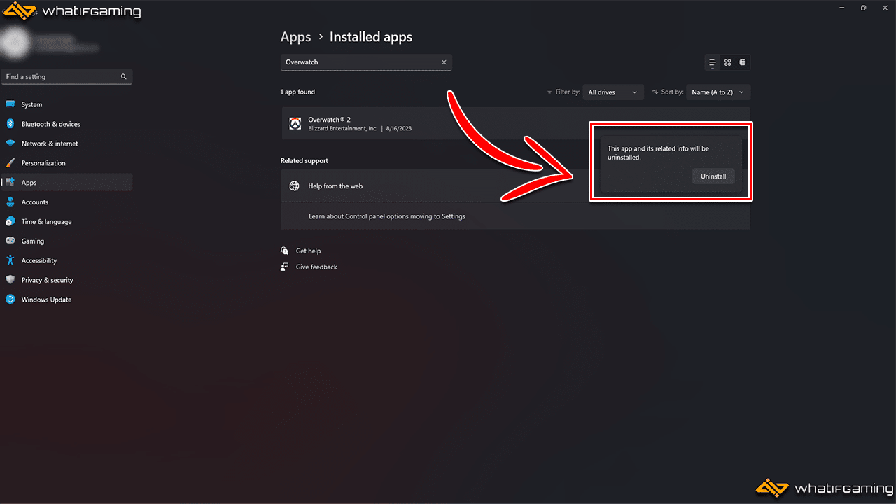Open the All drives filter dropdown

[614, 92]
